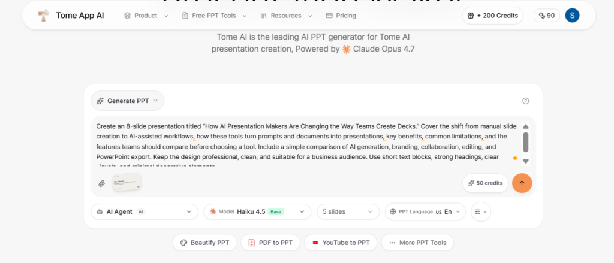Click the + 200 Credits button
614x263 pixels.
click(x=493, y=16)
